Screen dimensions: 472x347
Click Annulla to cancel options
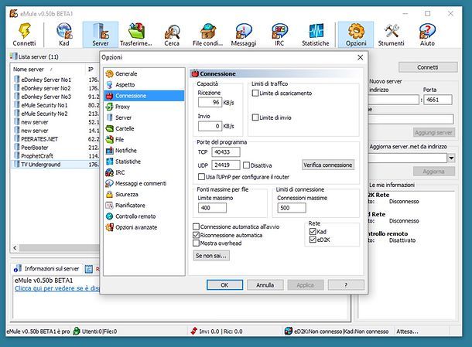tap(265, 284)
